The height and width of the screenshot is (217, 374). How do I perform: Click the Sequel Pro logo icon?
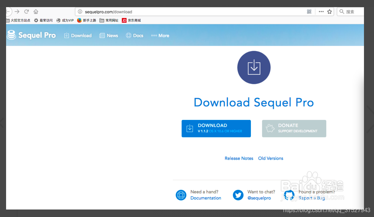coord(11,35)
